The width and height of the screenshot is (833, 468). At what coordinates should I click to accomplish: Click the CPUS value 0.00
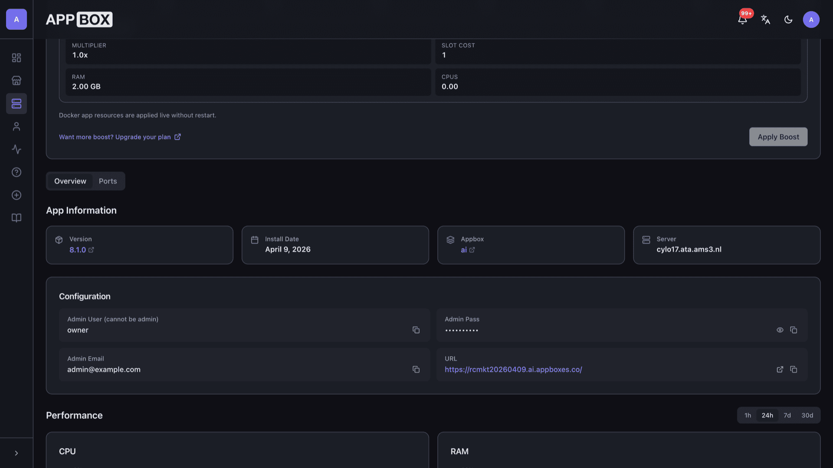[x=450, y=86]
